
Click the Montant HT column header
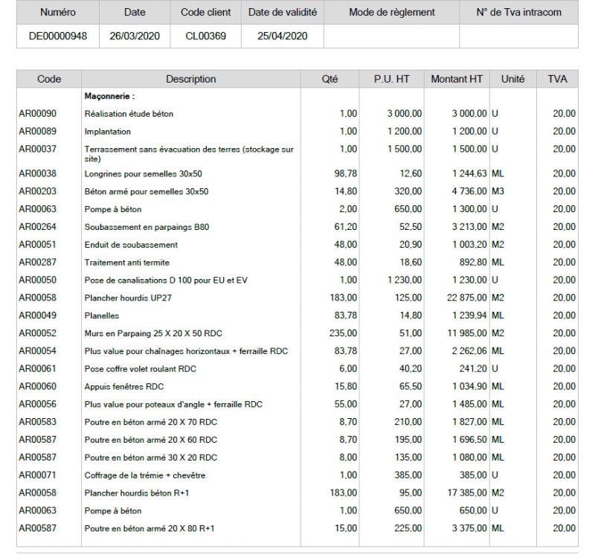pos(457,79)
